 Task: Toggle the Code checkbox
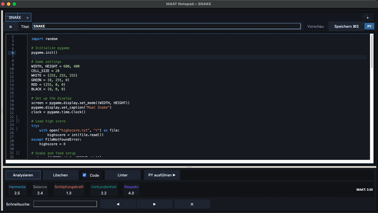(84, 175)
